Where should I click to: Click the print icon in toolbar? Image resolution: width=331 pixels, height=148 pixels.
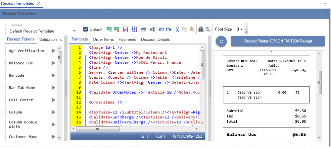point(143,29)
